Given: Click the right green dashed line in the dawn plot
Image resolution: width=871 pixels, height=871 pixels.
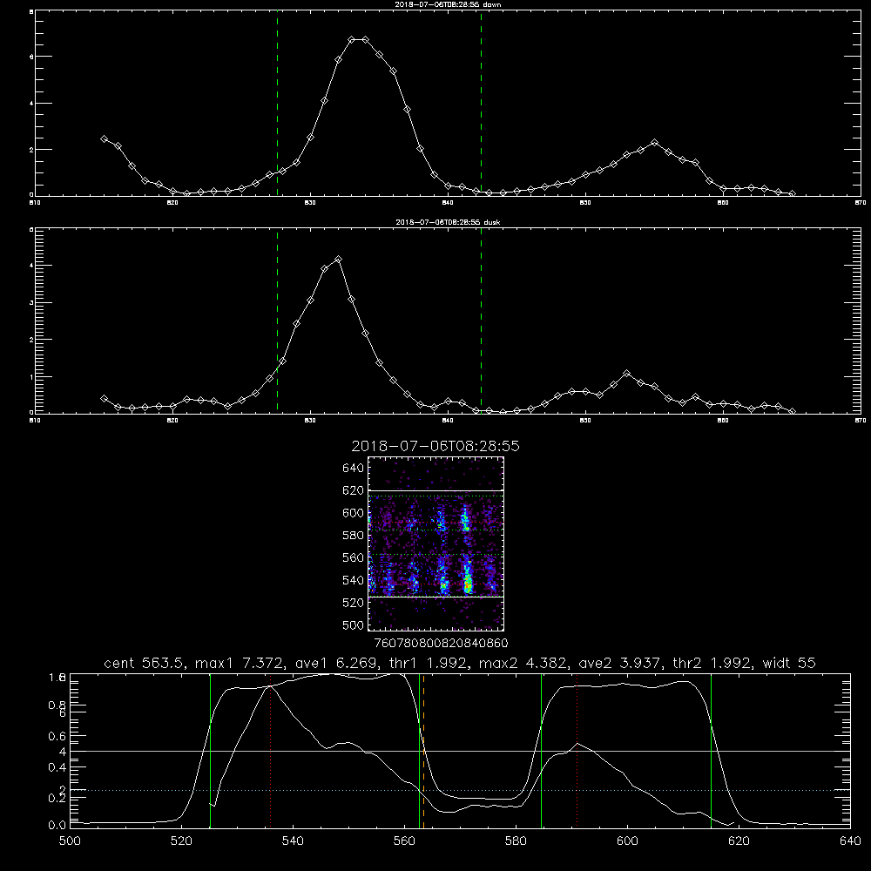Looking at the screenshot, I should click(481, 104).
